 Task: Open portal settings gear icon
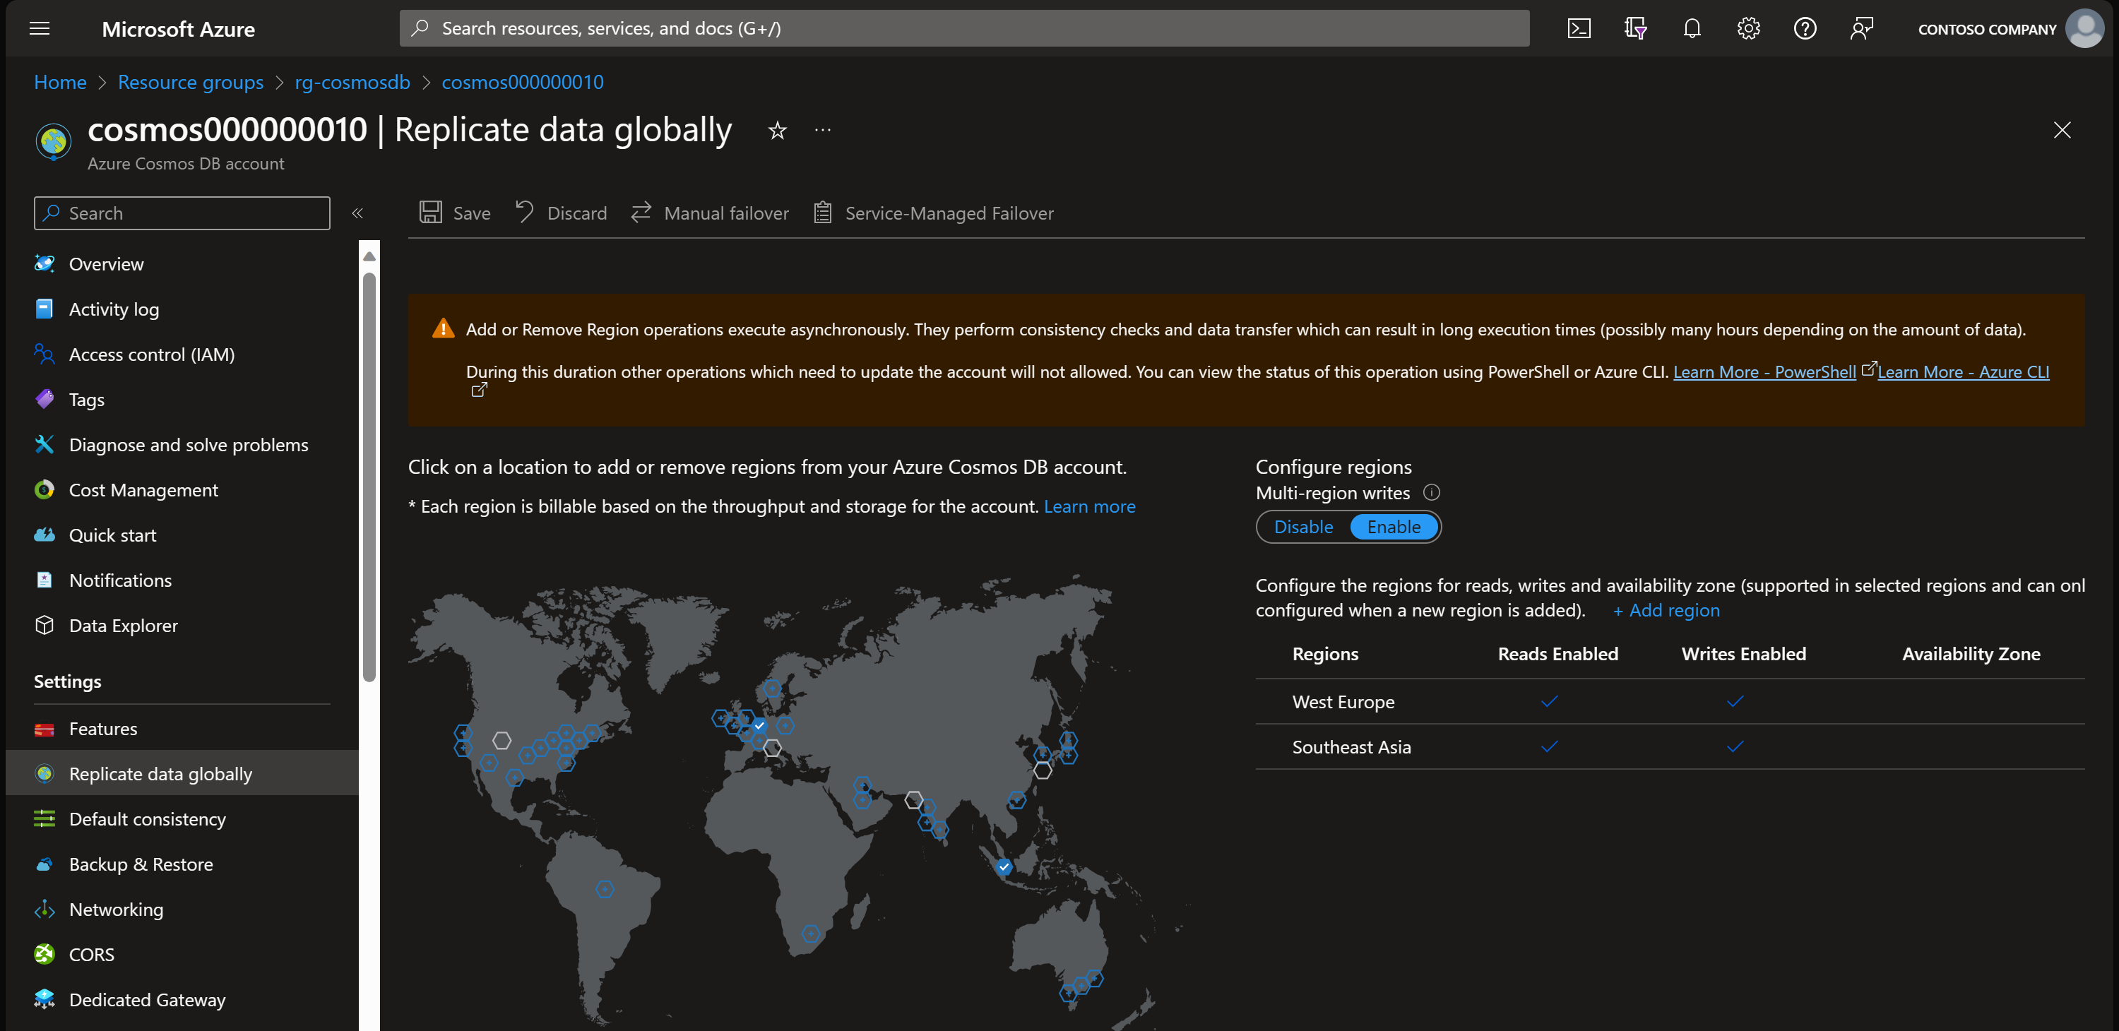click(x=1748, y=29)
